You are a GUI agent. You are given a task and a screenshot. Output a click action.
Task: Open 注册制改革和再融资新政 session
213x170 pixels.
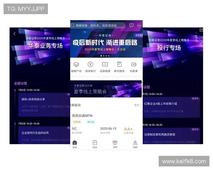pyautogui.click(x=171, y=136)
